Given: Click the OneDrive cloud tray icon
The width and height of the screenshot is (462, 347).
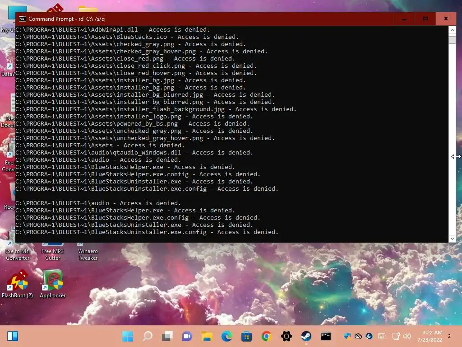Looking at the screenshot, I should pos(358,336).
